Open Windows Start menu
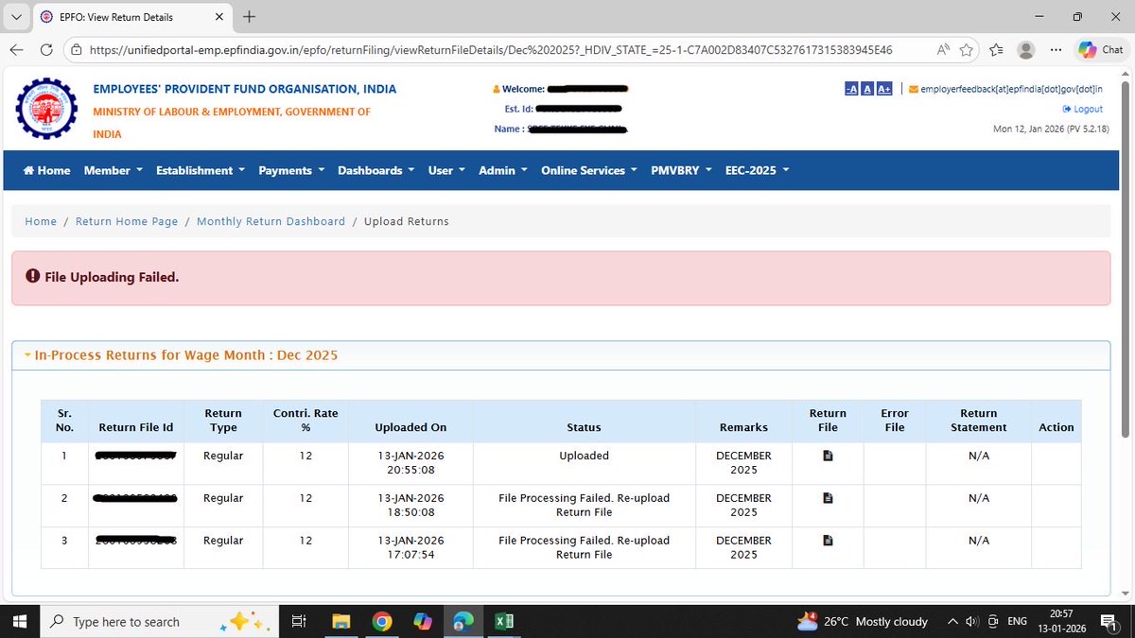 (x=19, y=621)
